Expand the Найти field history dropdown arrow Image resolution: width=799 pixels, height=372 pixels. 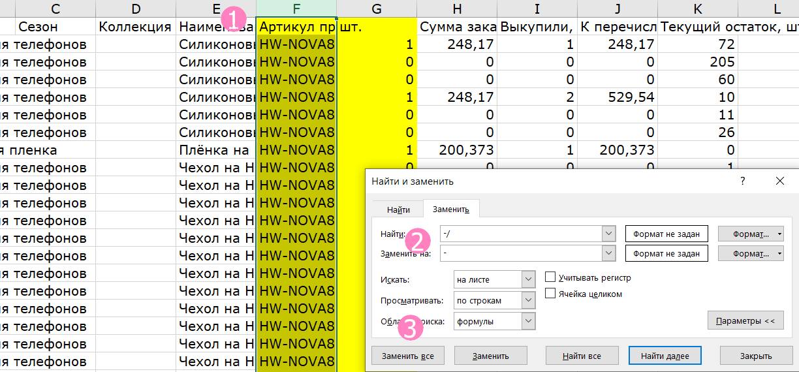pyautogui.click(x=608, y=234)
